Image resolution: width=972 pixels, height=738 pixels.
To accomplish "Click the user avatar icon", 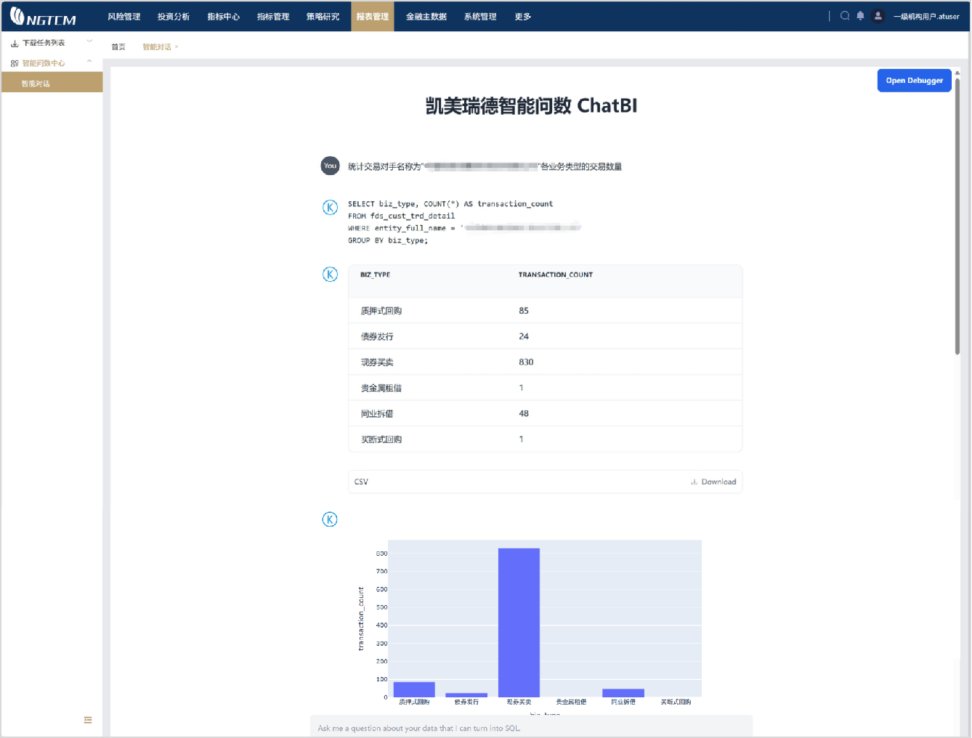I will [878, 16].
